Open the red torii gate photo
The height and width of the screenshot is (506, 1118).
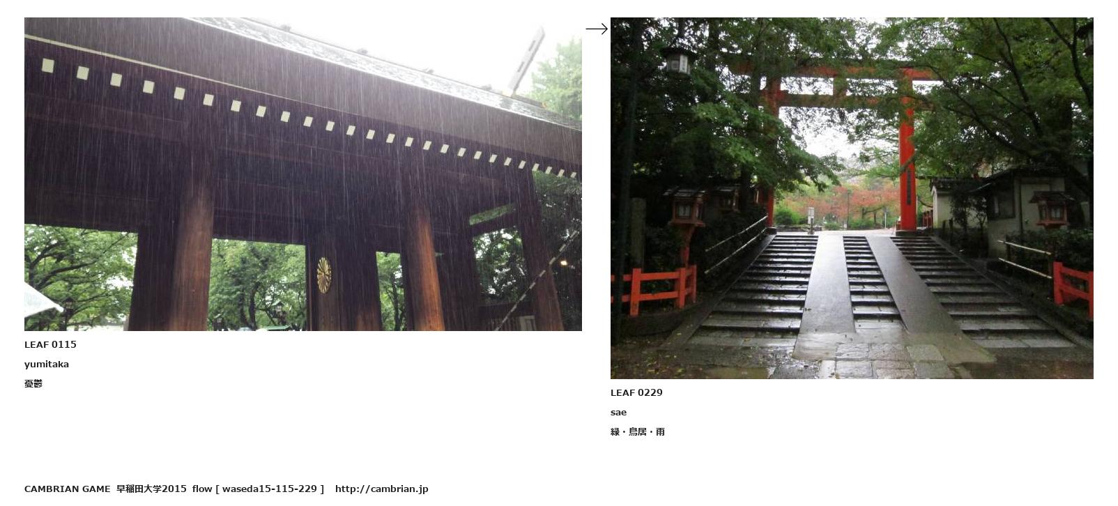(x=852, y=198)
